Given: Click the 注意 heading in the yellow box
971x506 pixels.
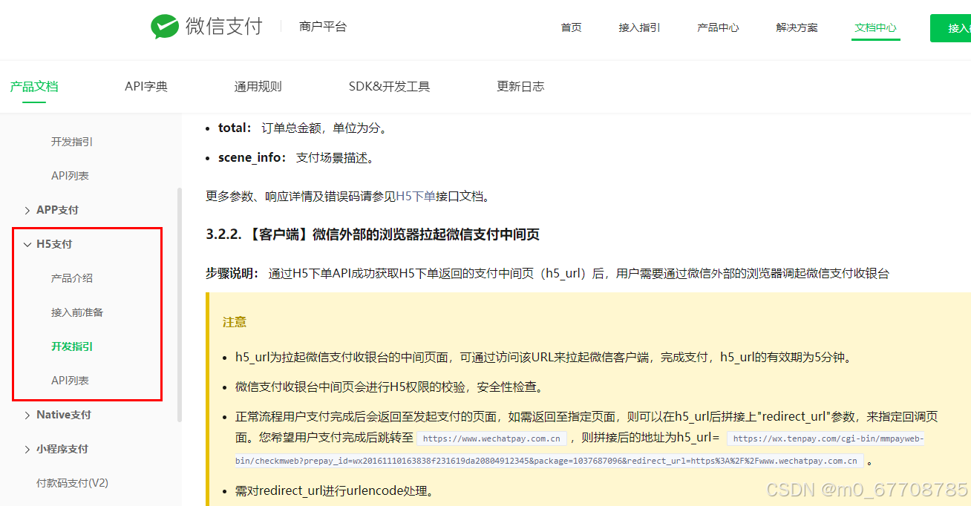Looking at the screenshot, I should [235, 322].
